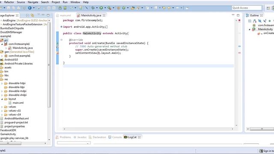Open the Android SDK Manager
This screenshot has width=274, height=154.
coord(60,8)
